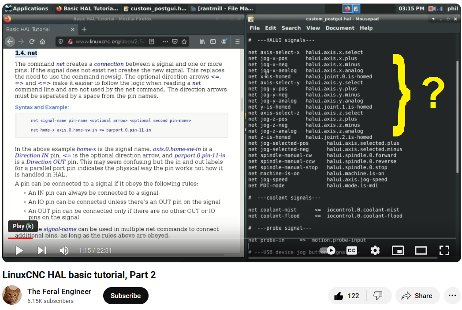Click the '1.4. net' heading
The height and width of the screenshot is (310, 462).
(26, 53)
